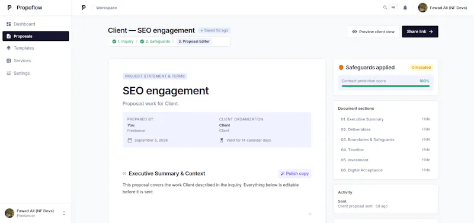
Task: Click the September 6, 2026 date
Action: [x=151, y=141]
